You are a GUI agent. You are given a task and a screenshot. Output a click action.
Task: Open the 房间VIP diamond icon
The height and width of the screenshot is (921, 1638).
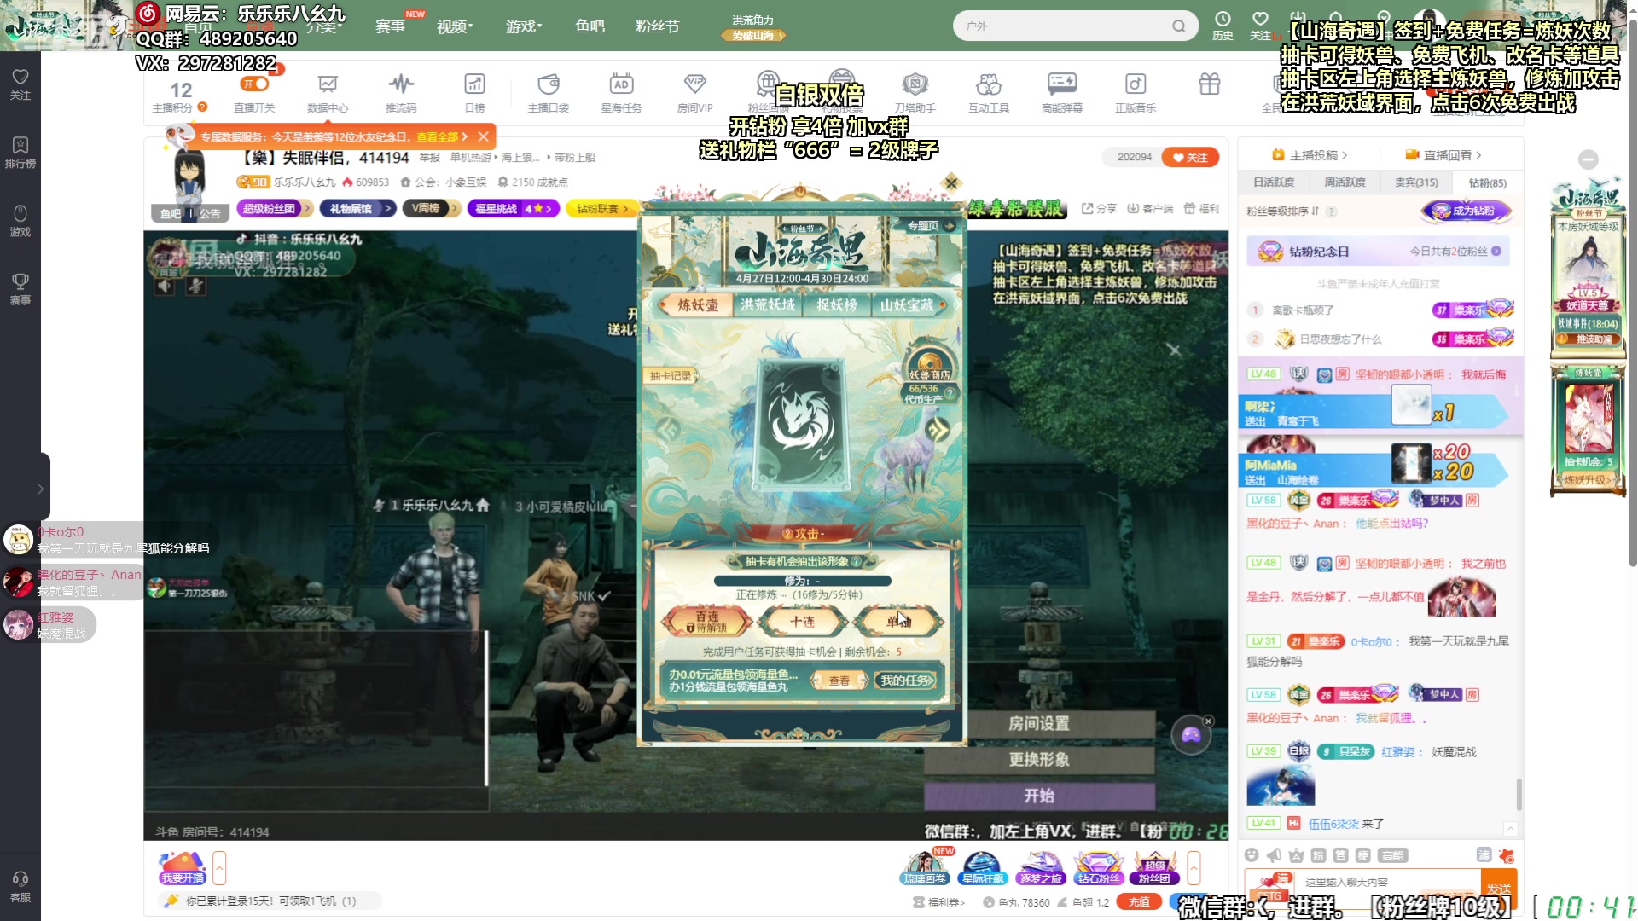(694, 92)
